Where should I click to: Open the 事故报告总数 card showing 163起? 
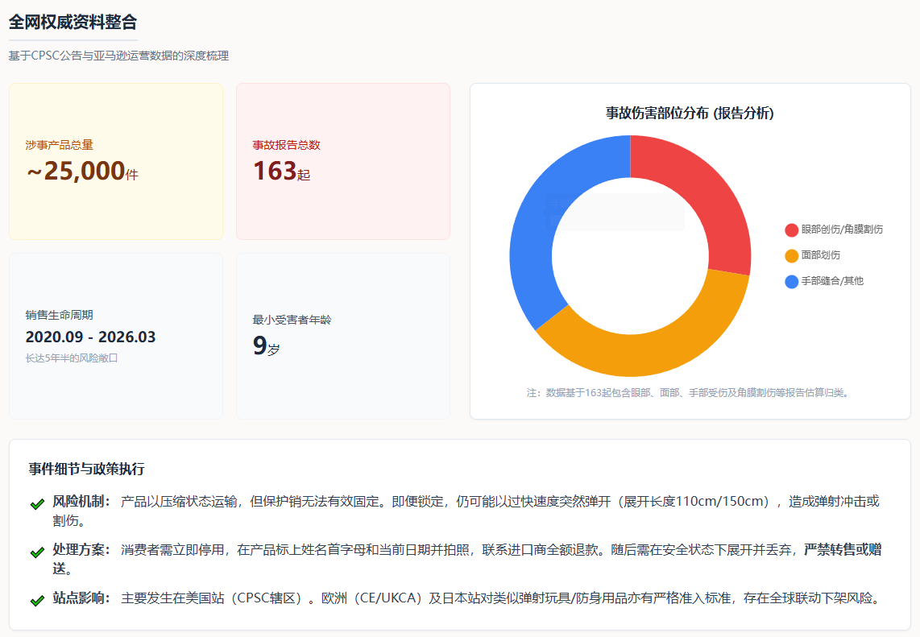click(x=342, y=161)
